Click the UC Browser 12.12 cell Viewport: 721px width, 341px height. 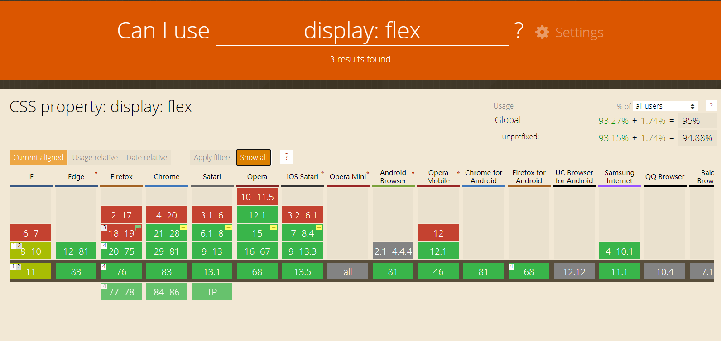click(574, 271)
